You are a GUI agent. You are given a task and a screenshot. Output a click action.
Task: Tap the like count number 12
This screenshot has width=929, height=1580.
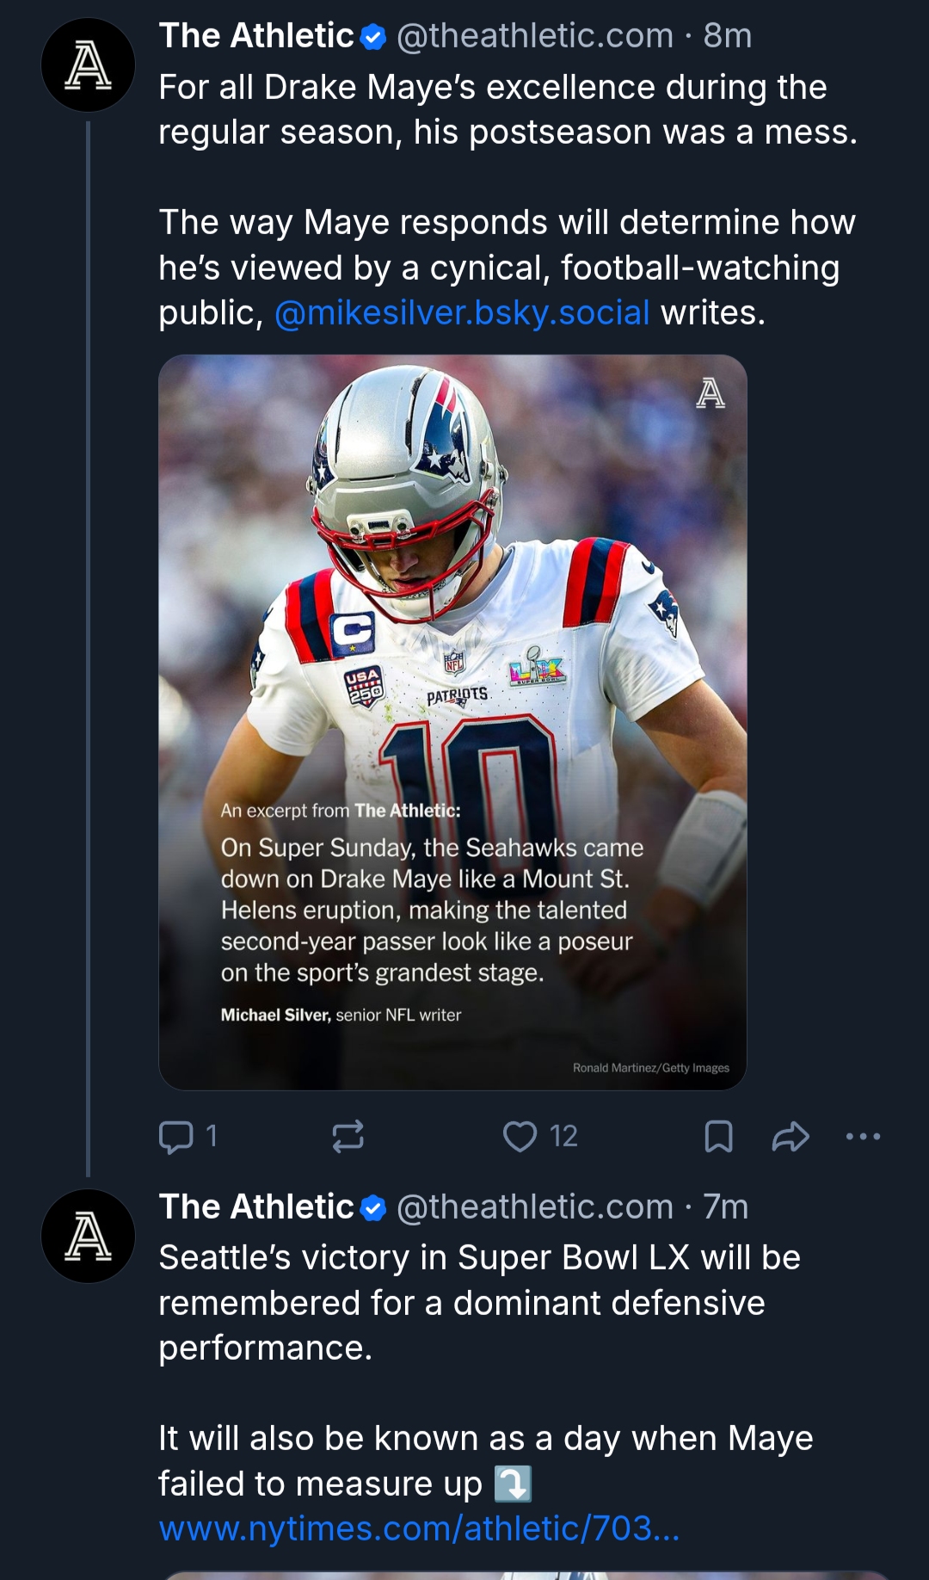click(563, 1137)
